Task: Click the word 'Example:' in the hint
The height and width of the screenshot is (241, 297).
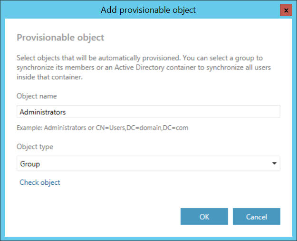Action: pos(29,128)
